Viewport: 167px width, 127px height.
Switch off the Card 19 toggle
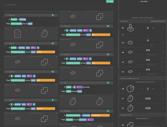[x=53, y=72]
